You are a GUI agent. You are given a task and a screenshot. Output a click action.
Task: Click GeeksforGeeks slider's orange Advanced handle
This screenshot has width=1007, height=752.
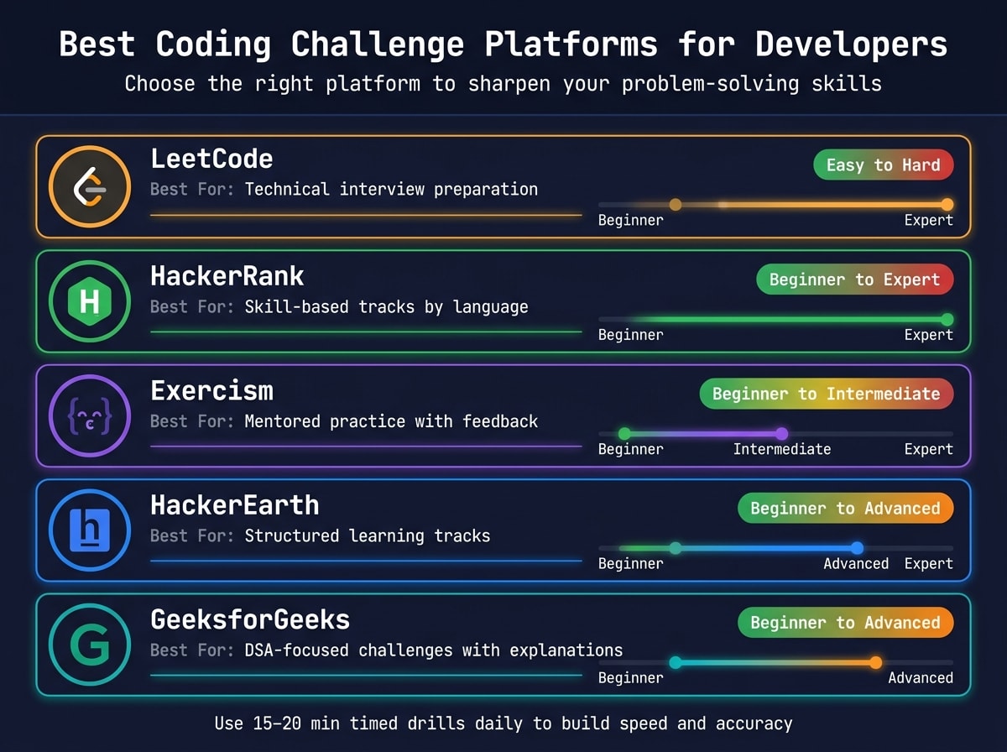pyautogui.click(x=875, y=662)
